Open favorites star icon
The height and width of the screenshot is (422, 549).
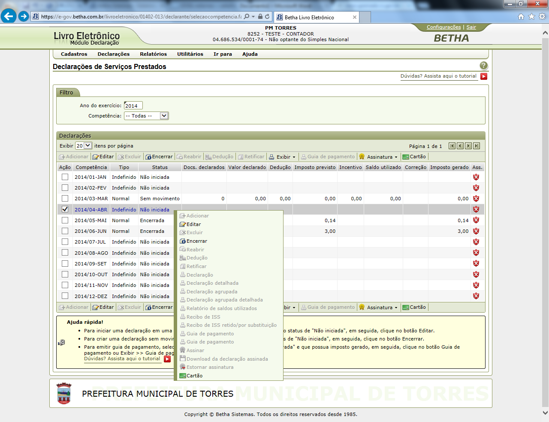(x=531, y=17)
